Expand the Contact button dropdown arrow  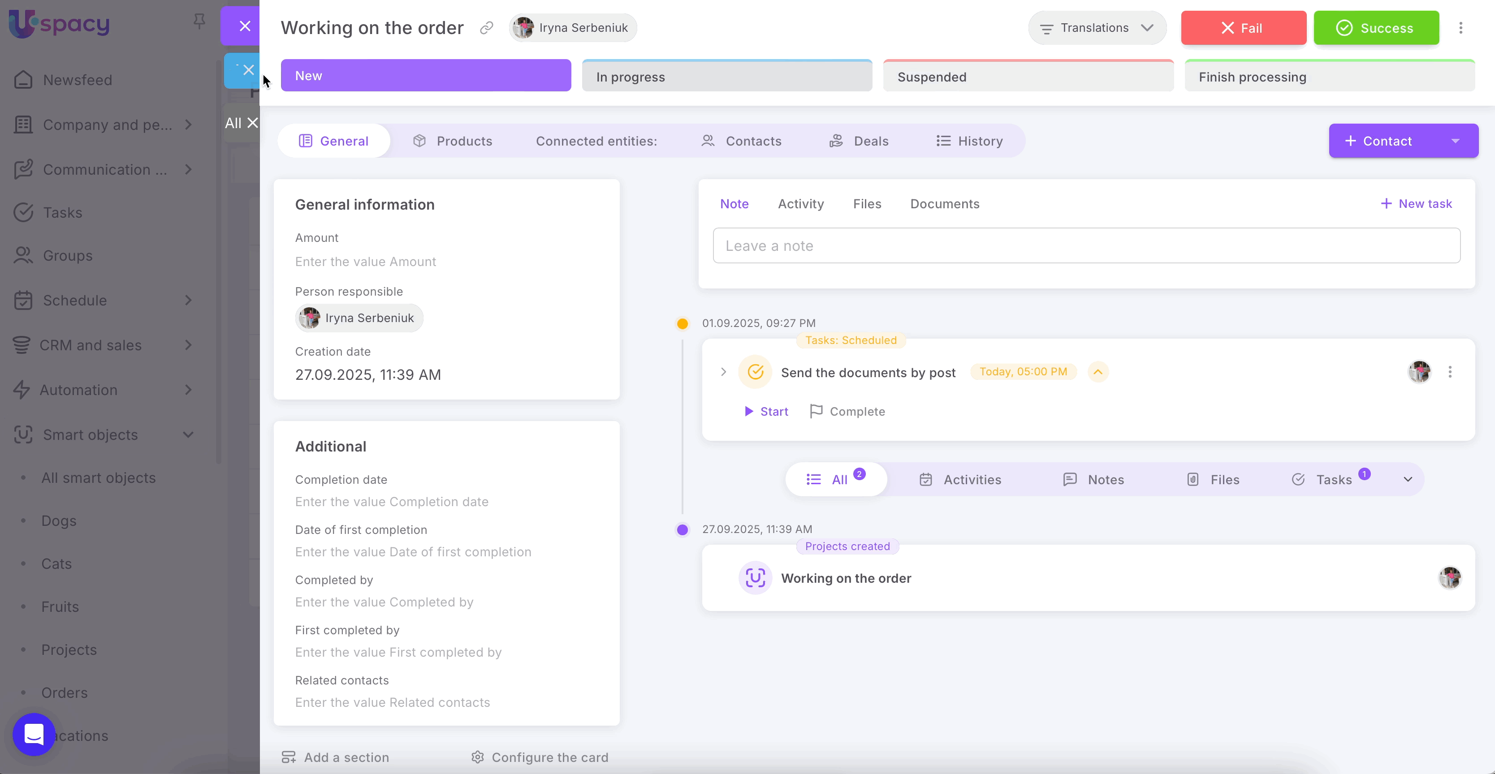coord(1456,140)
